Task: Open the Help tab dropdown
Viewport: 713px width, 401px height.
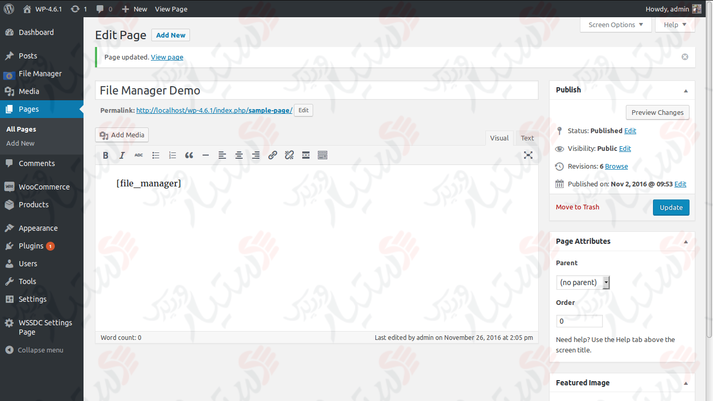Action: pos(675,25)
